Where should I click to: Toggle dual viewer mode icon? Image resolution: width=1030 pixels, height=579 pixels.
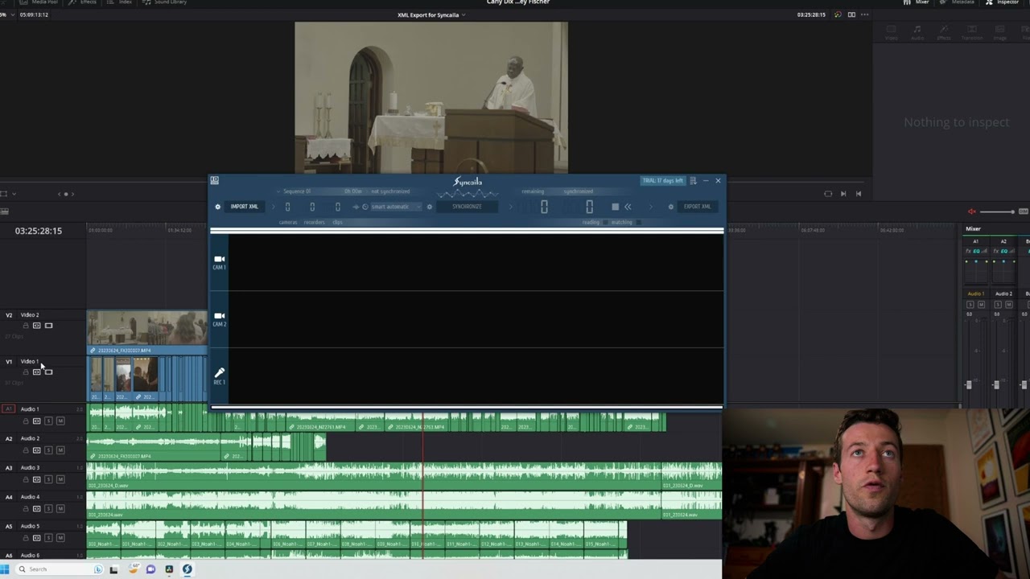click(x=851, y=14)
